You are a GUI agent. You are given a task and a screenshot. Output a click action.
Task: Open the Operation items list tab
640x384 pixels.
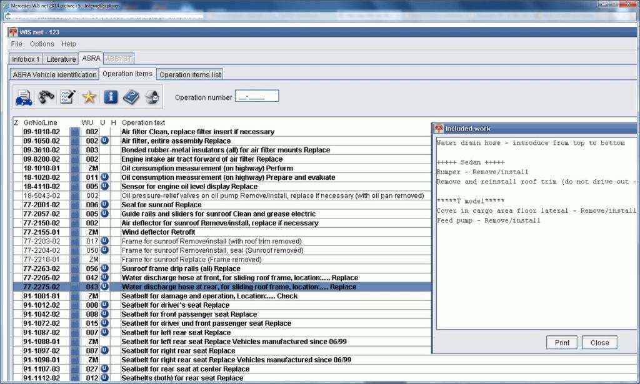[190, 74]
